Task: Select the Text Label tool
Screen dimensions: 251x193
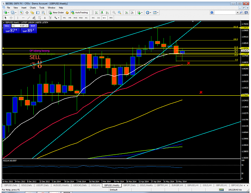Action: coord(50,18)
